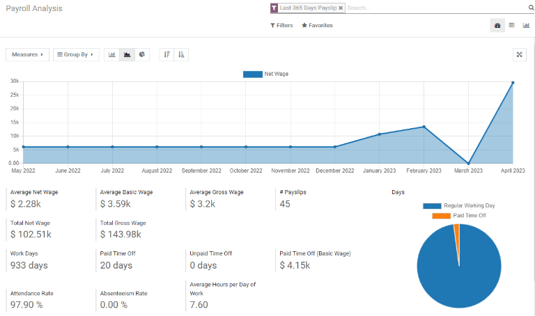Sort graph in ascending order

point(181,54)
